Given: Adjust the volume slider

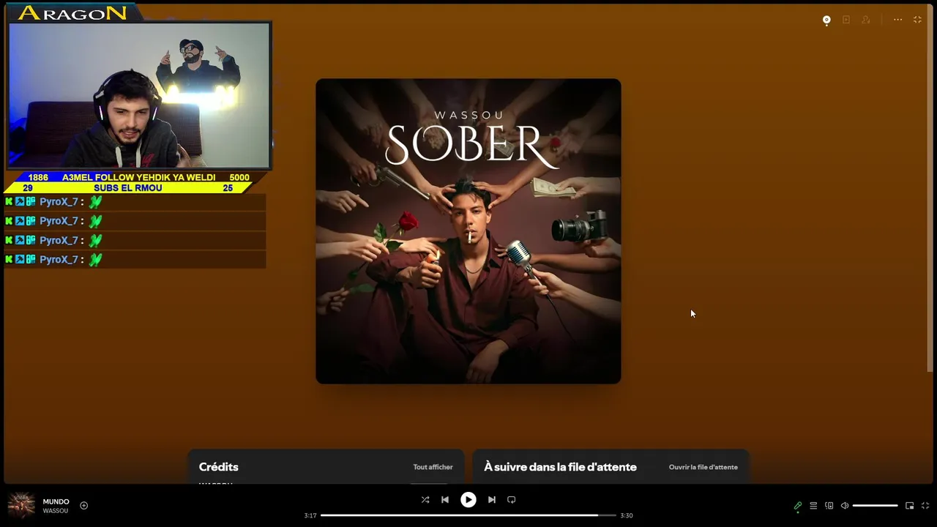Looking at the screenshot, I should pos(875,506).
